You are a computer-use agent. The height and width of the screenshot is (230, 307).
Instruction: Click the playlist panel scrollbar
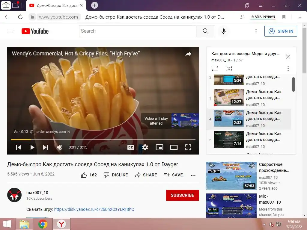click(294, 84)
